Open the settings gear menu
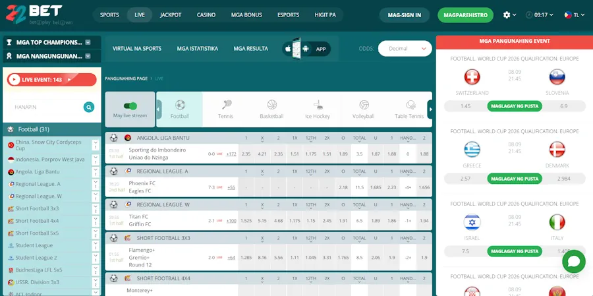The image size is (593, 296). [507, 15]
